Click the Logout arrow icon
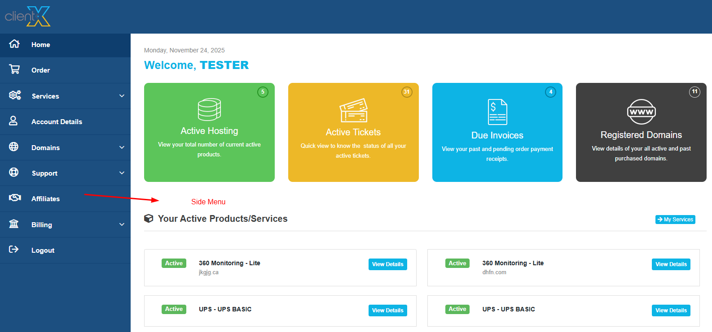This screenshot has height=332, width=712. coord(14,250)
